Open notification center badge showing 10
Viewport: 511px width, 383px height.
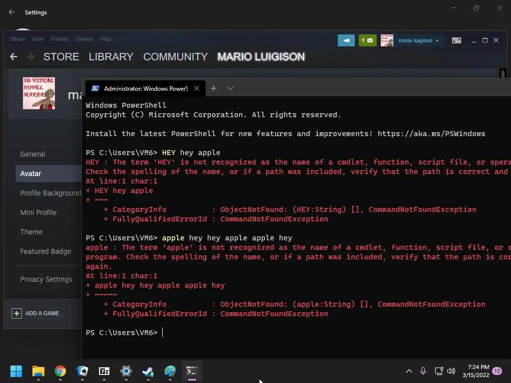coord(497,371)
